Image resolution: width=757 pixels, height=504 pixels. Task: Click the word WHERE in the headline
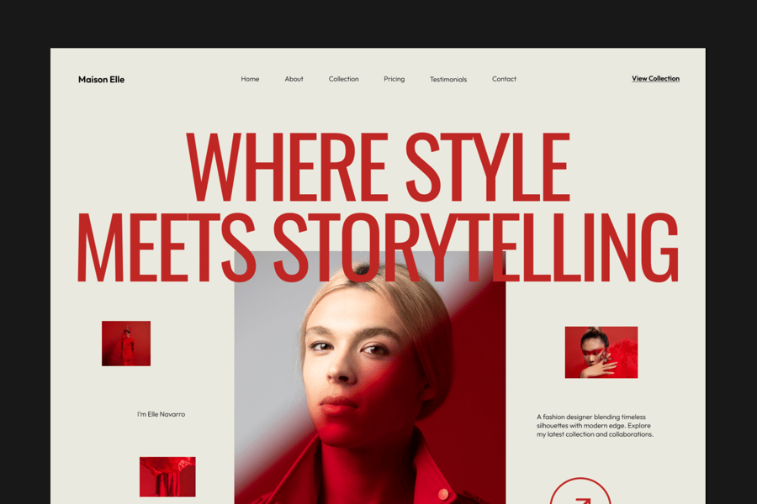click(x=288, y=167)
